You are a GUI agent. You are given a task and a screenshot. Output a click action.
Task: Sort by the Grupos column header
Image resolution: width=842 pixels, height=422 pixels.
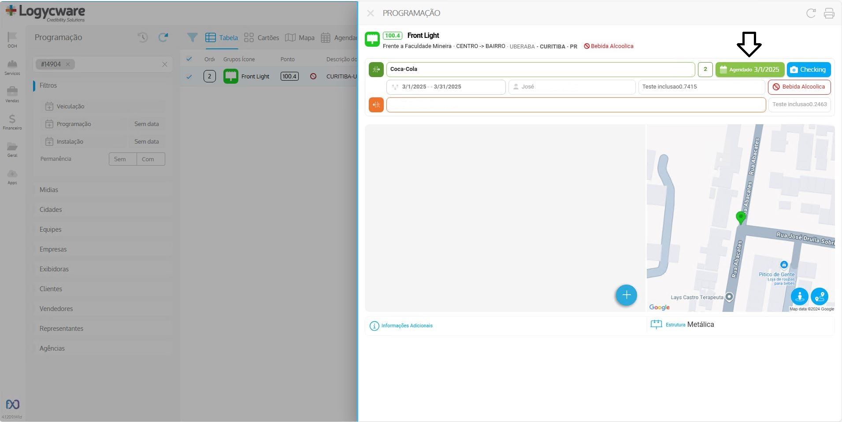pyautogui.click(x=239, y=59)
